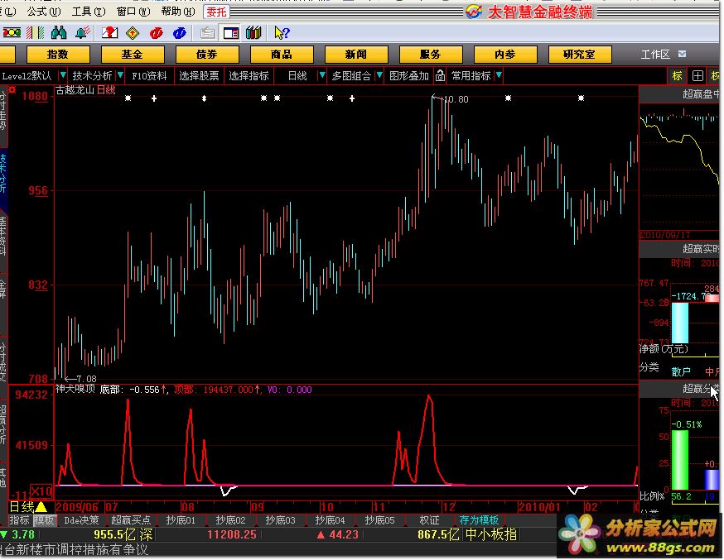Click the red circular info icon
The image size is (724, 560).
[156, 33]
